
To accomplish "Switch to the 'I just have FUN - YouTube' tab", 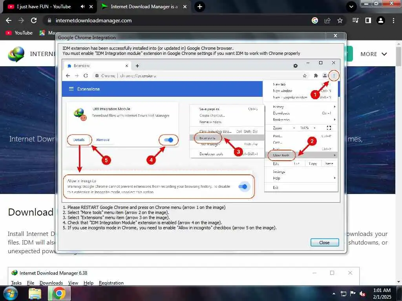I will (44, 7).
